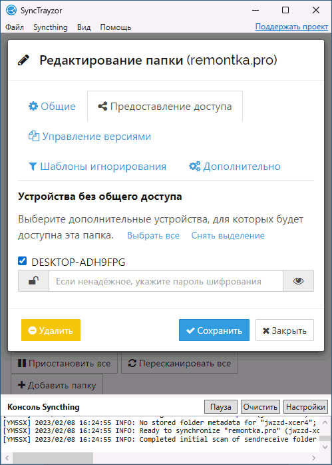Follow the Поддержать проект link
The width and height of the screenshot is (332, 465).
291,27
